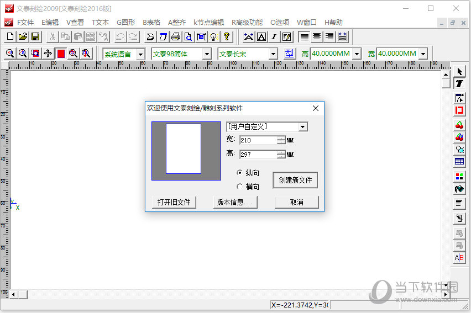Select the node edit tool on right toolbar
Image resolution: width=471 pixels, height=313 pixels.
coord(459,98)
